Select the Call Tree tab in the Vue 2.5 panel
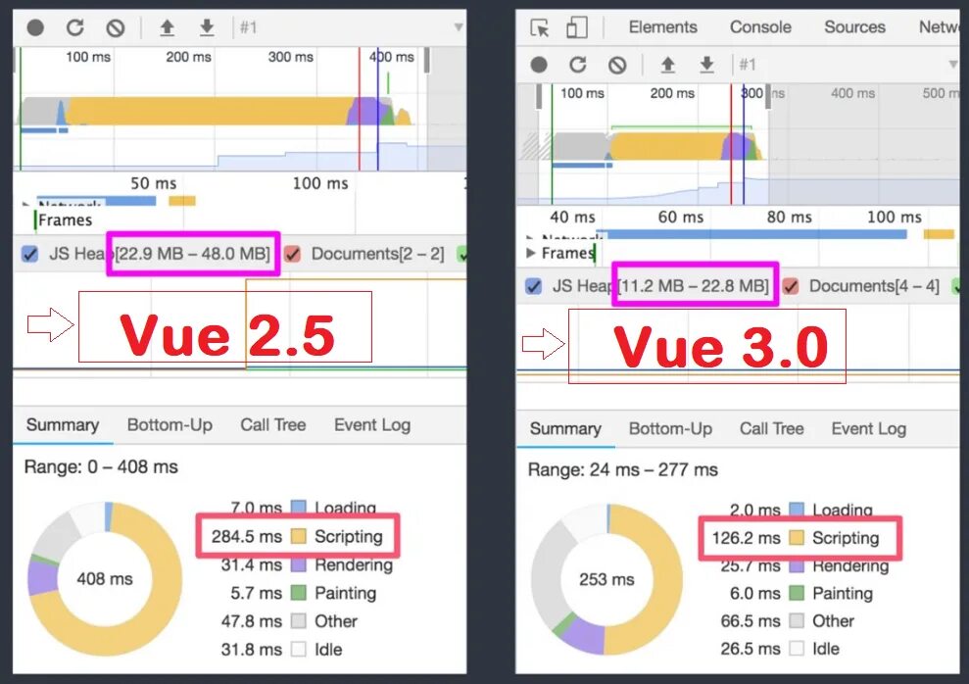The width and height of the screenshot is (969, 684). [273, 425]
